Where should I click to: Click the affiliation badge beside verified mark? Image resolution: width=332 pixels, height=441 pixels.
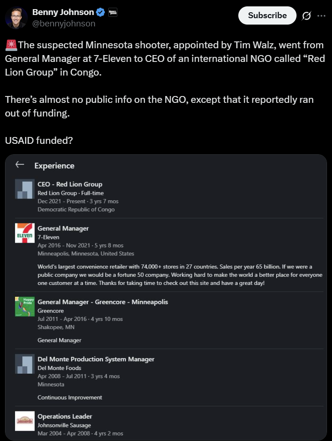[113, 12]
